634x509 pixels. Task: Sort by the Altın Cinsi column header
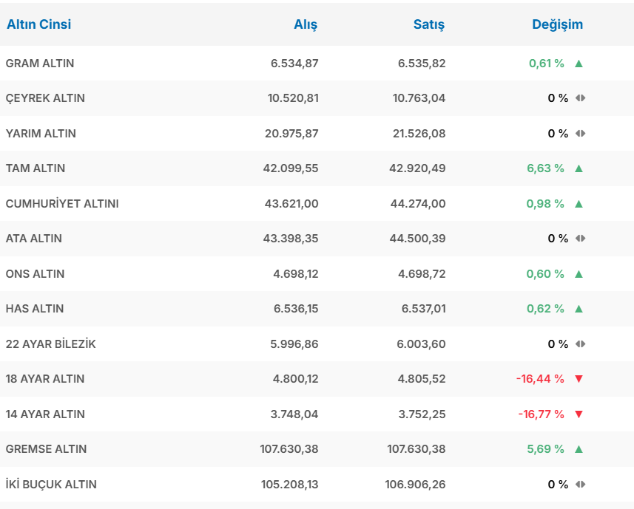click(39, 24)
